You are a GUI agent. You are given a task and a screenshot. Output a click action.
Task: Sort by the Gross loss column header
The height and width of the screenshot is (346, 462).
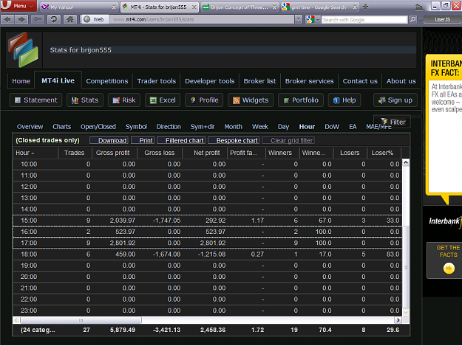click(160, 153)
